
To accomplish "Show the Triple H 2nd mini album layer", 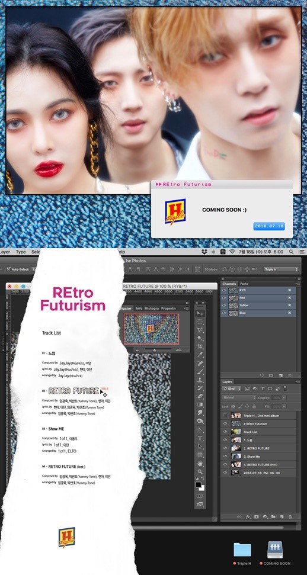I will 225,416.
